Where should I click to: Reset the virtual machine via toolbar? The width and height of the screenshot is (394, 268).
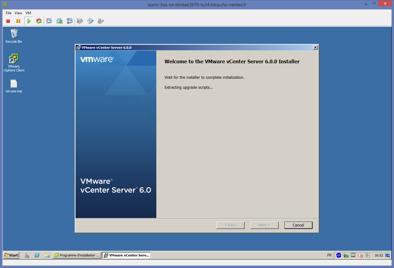coord(39,21)
